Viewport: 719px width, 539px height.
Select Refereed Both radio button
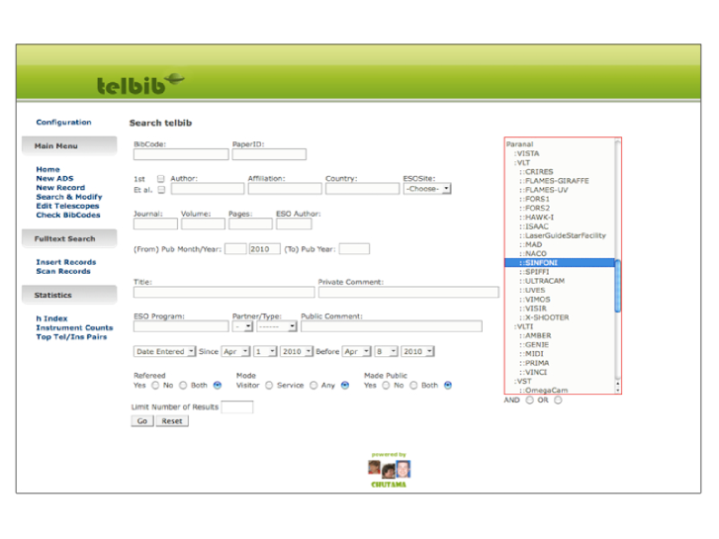(x=218, y=386)
